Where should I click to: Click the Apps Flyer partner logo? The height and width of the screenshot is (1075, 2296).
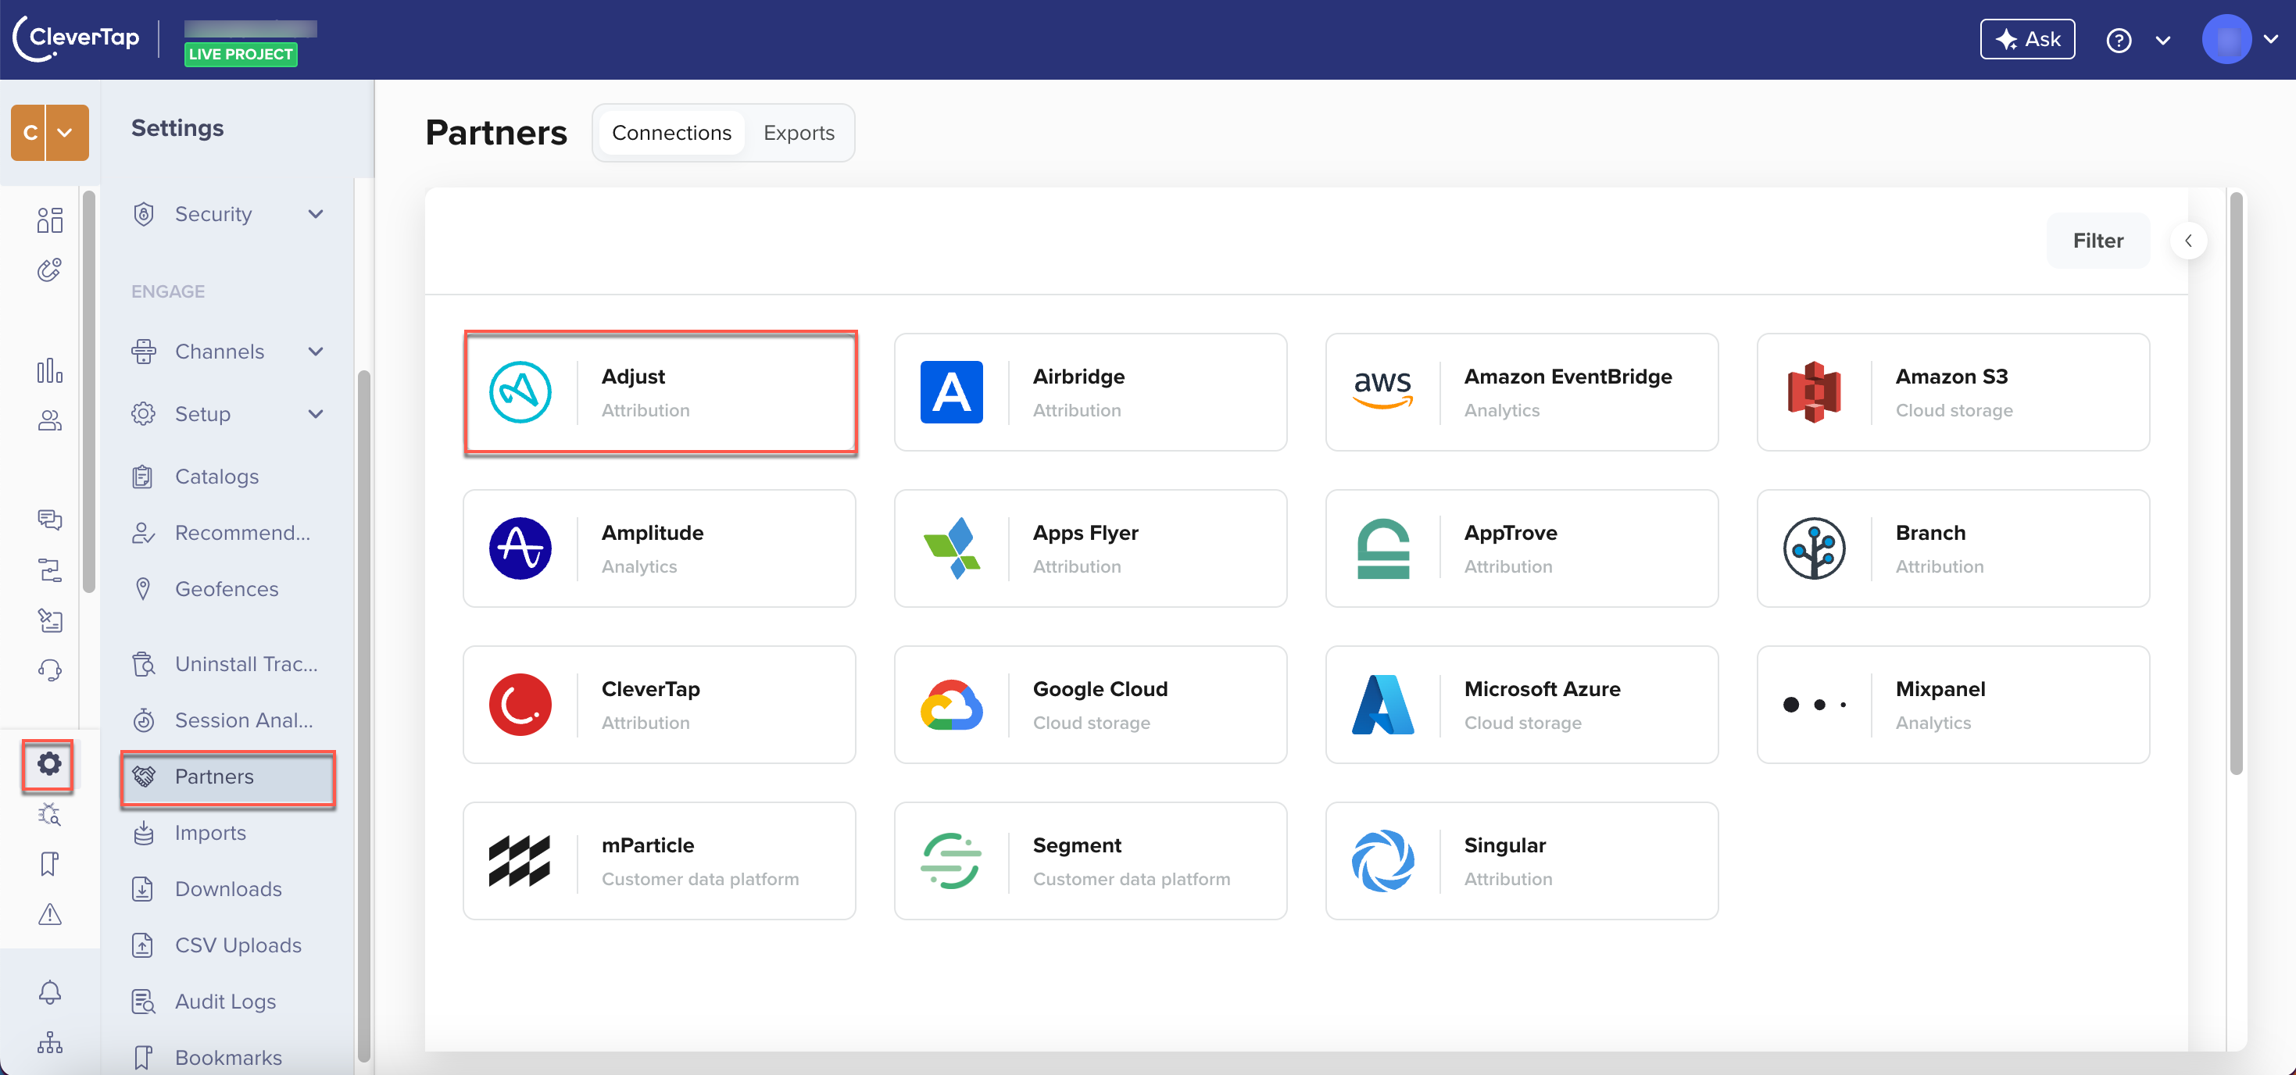pyautogui.click(x=951, y=548)
